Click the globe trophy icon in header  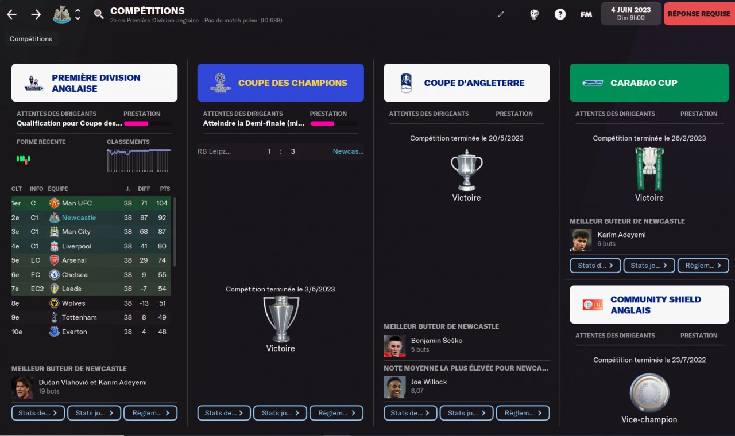(x=534, y=14)
